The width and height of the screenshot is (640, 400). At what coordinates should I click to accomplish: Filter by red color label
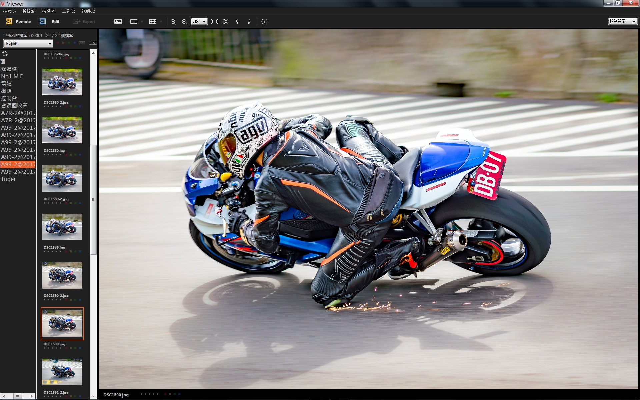pyautogui.click(x=58, y=43)
